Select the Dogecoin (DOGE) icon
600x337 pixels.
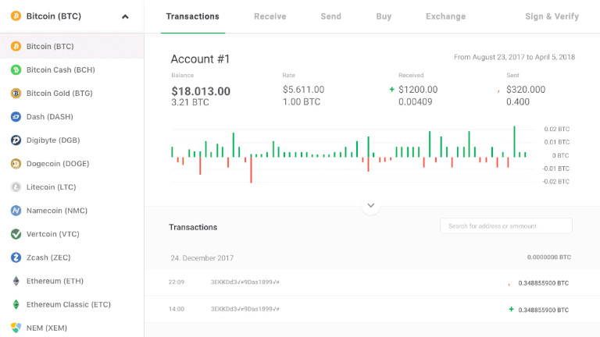(x=16, y=163)
